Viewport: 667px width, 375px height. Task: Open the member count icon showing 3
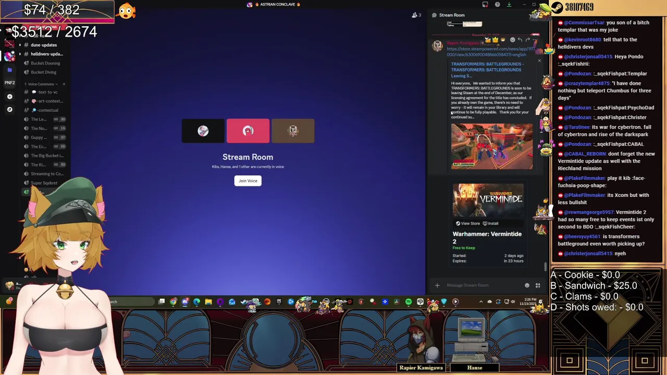[x=416, y=15]
